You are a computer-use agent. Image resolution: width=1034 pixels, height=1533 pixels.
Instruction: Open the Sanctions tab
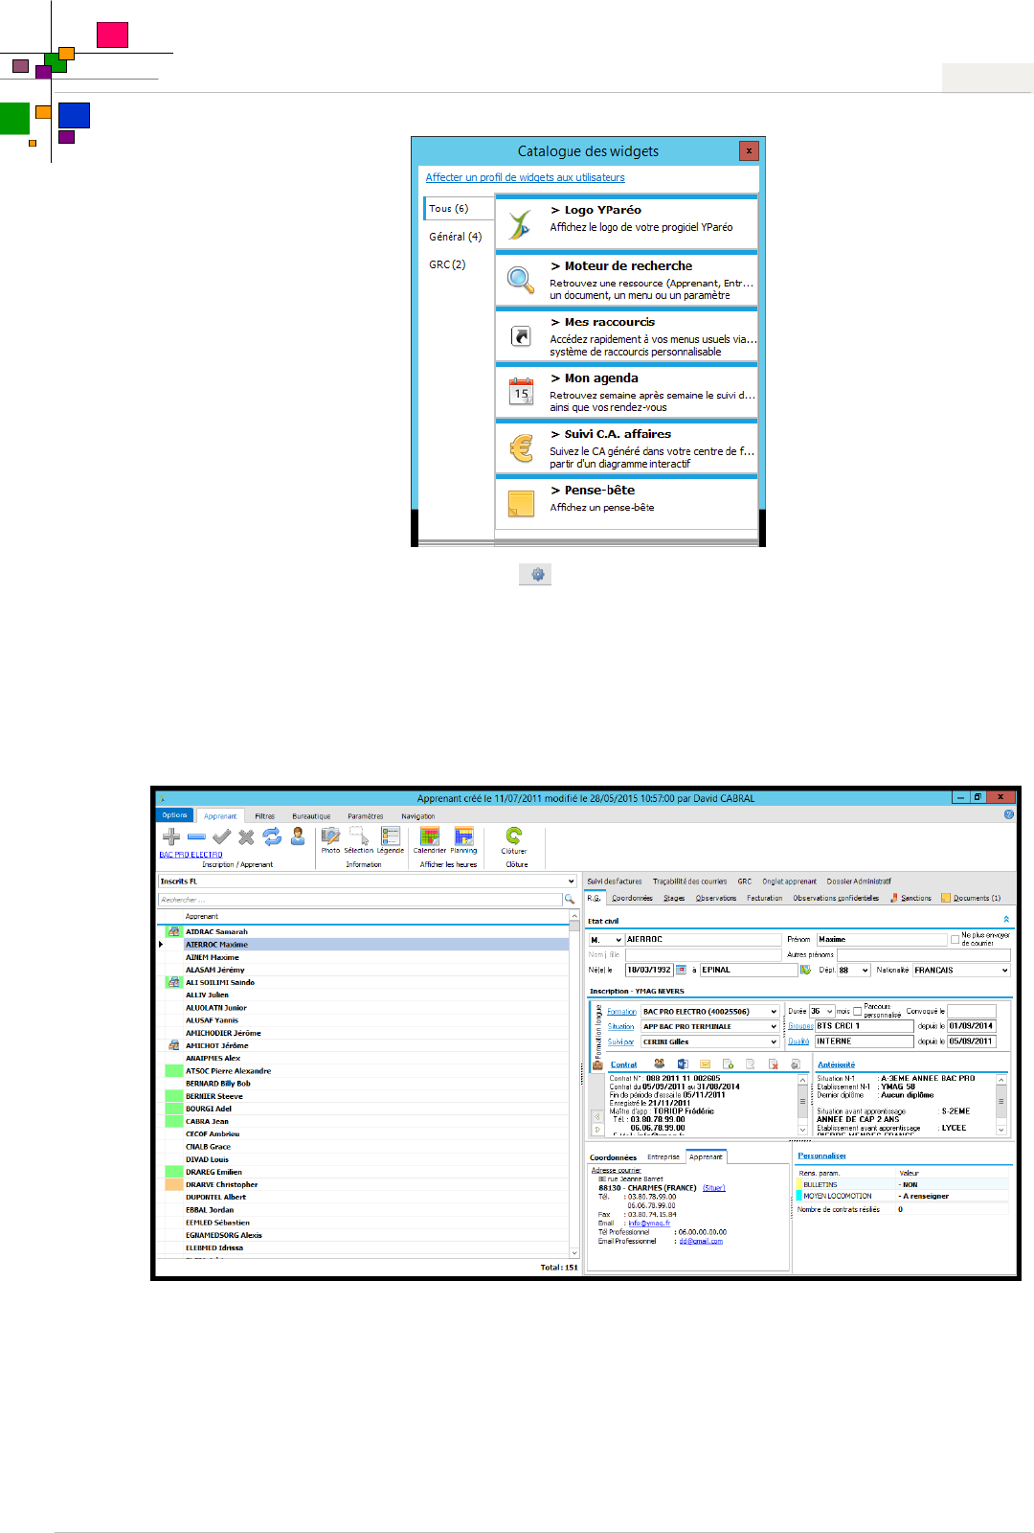(x=911, y=899)
